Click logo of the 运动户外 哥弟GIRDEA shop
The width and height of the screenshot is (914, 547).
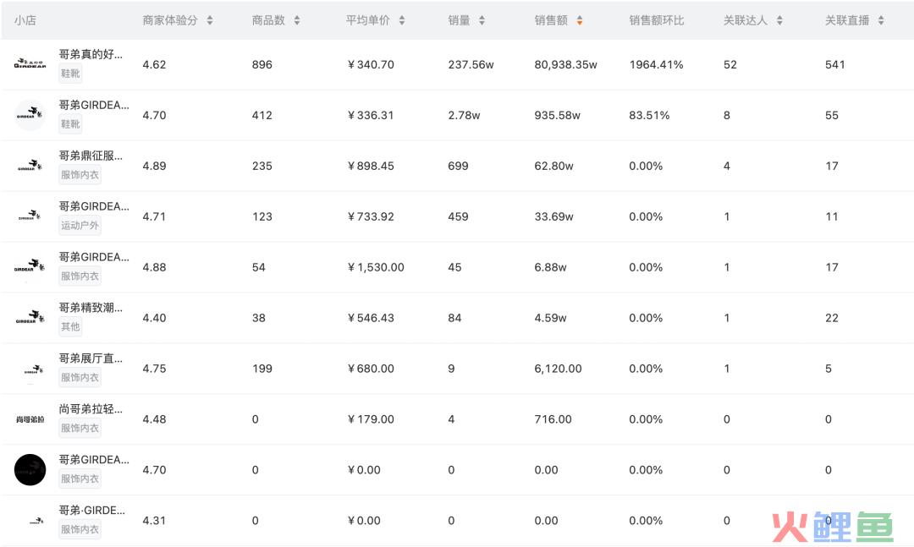coord(30,216)
